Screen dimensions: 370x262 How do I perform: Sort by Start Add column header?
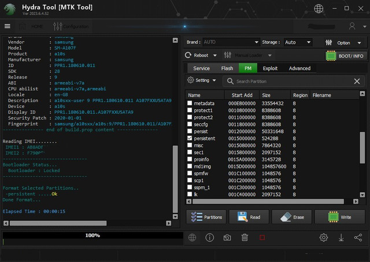coord(242,95)
